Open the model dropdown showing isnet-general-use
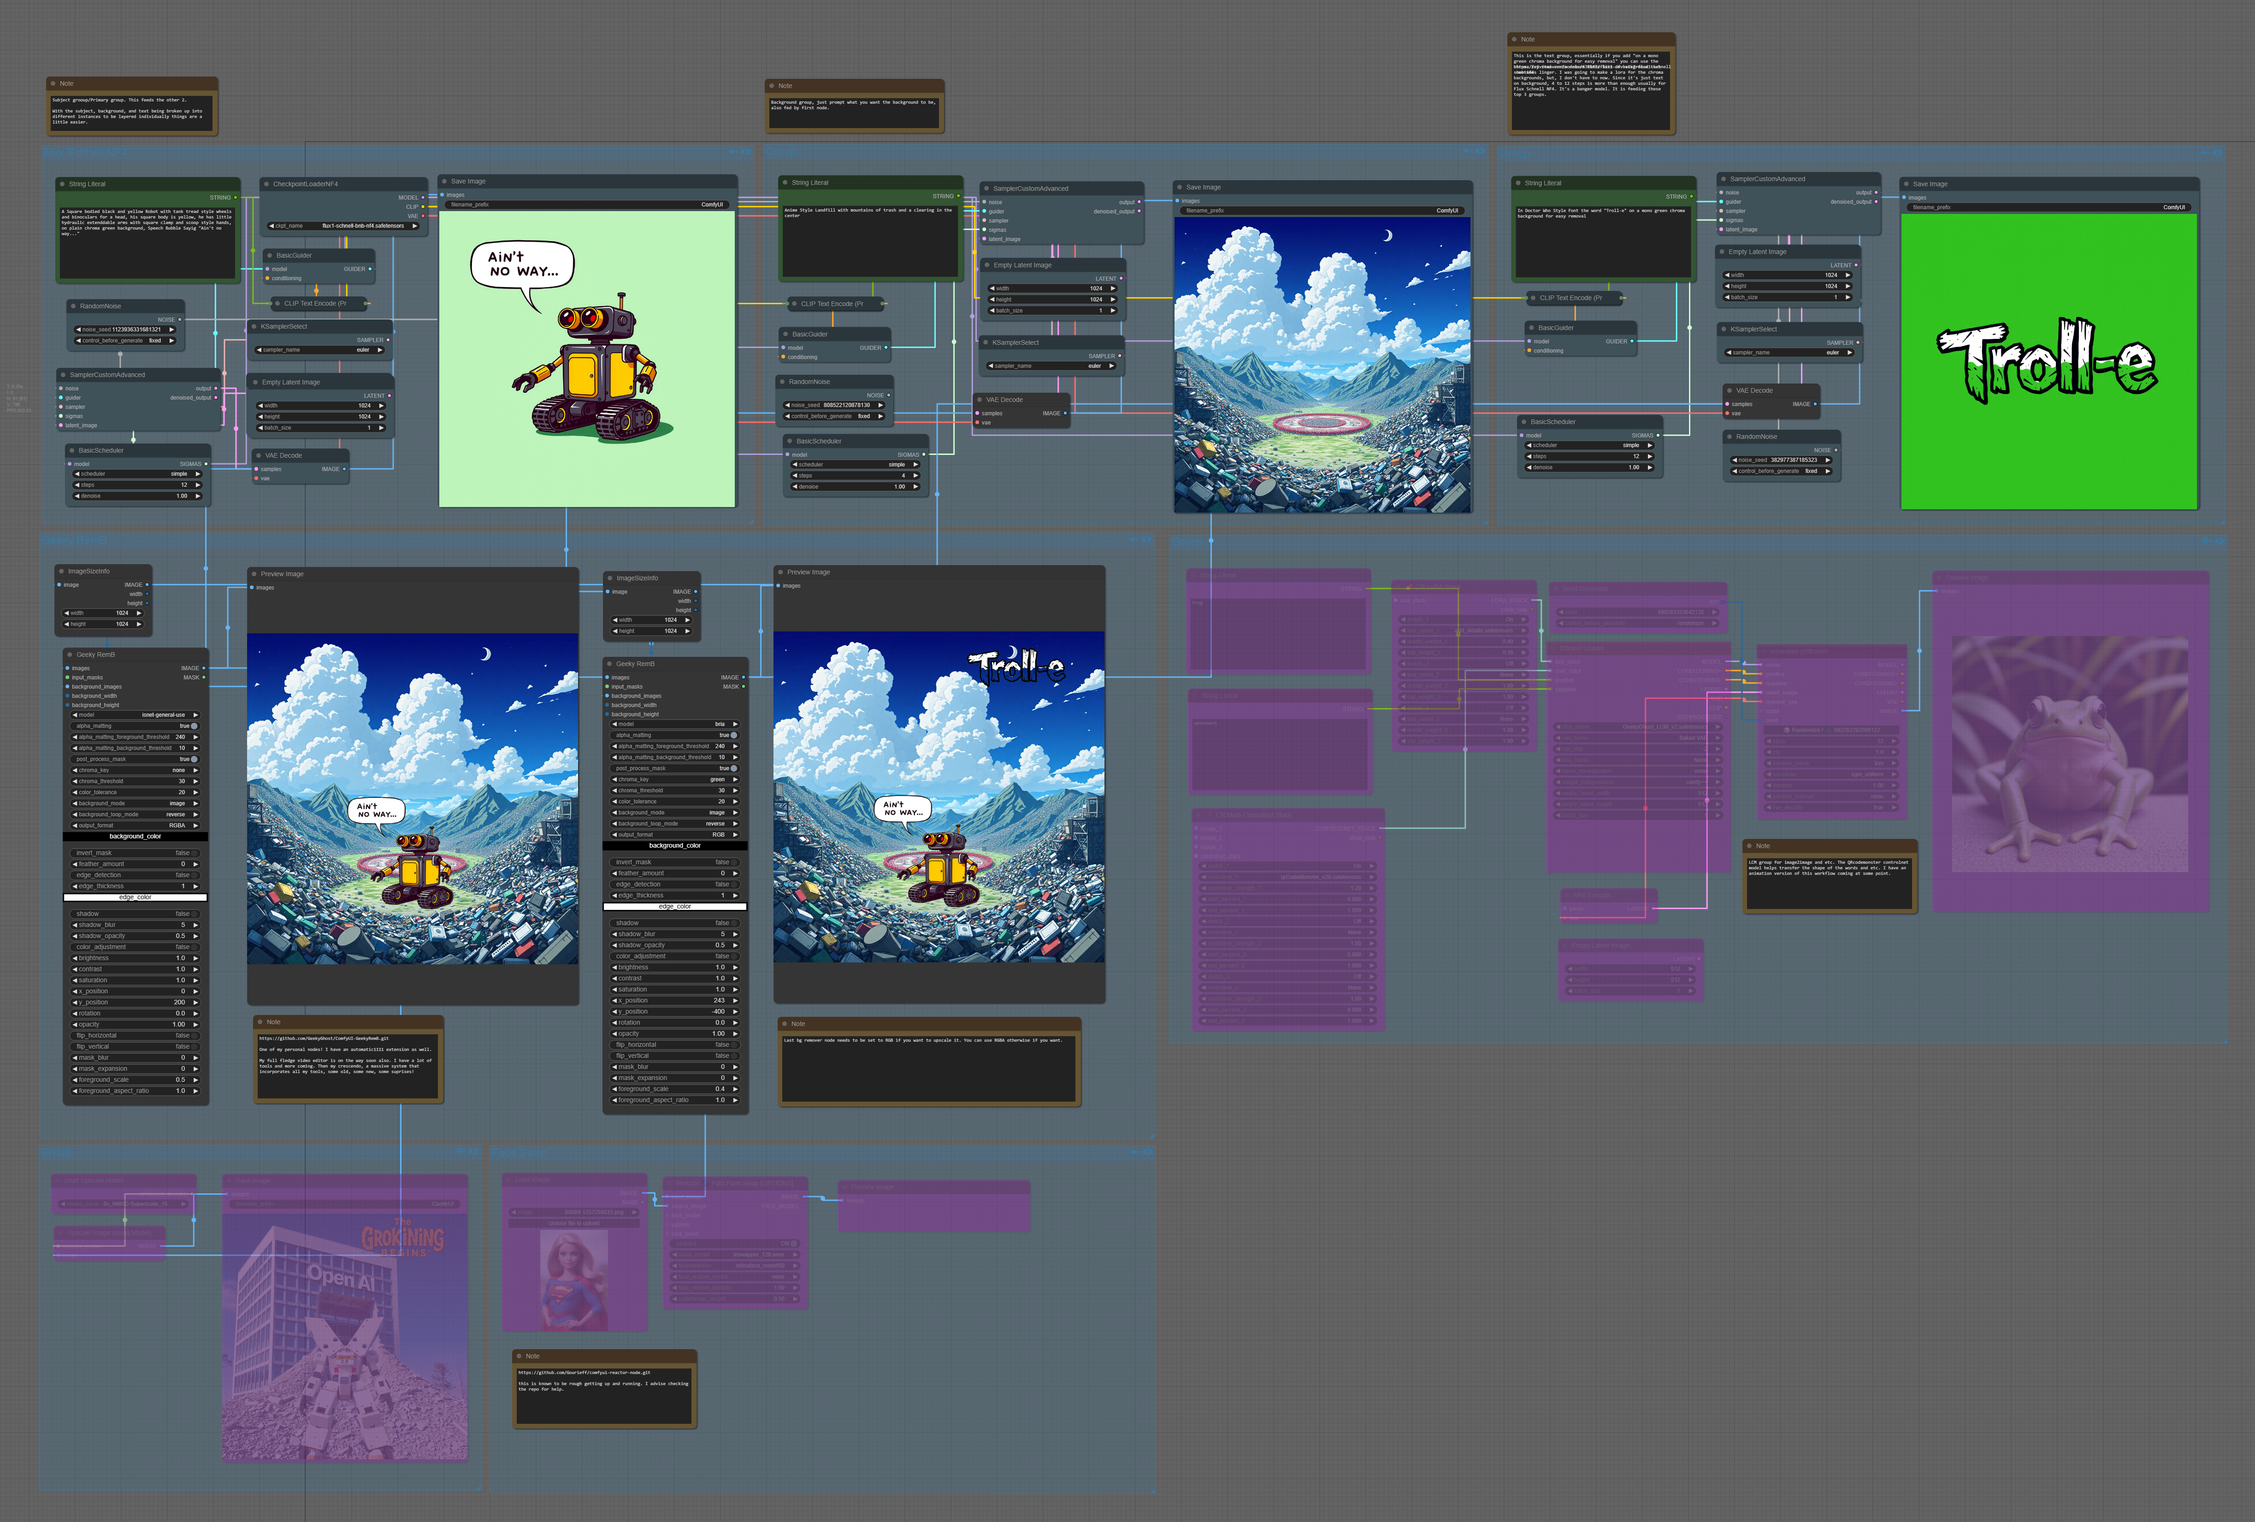 pos(135,715)
